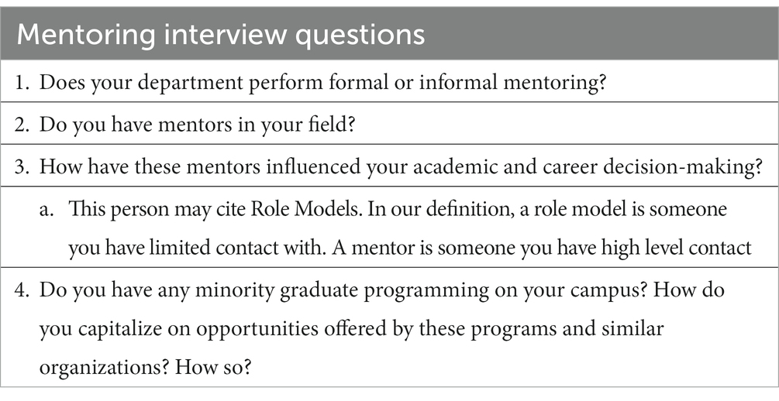Click question 2 about mentors in your field

coord(389,124)
